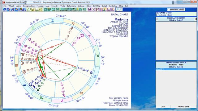Click the 'REPORTS SELECTED FOR' panel header
Image resolution: width=198 pixels, height=111 pixels.
click(x=176, y=65)
